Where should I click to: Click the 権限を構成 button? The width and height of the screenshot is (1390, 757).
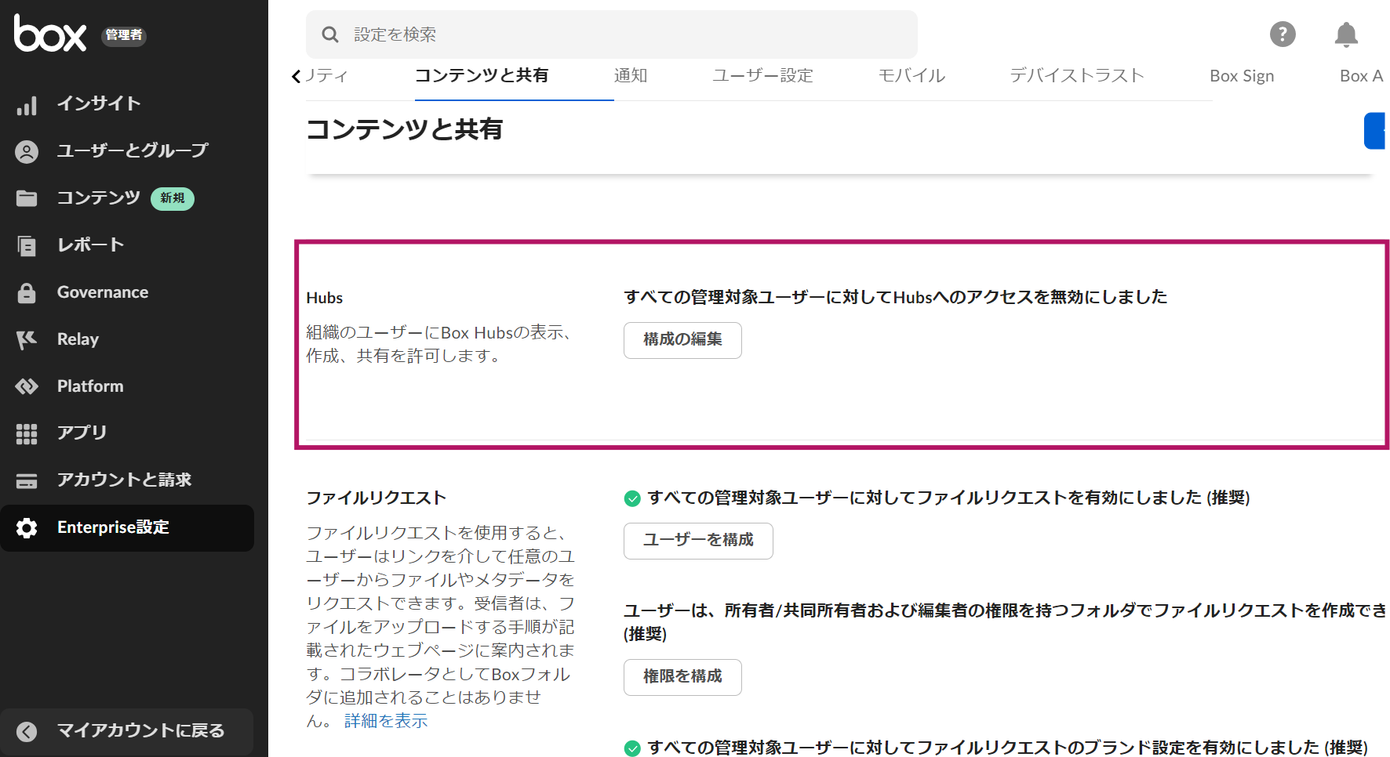(x=682, y=677)
